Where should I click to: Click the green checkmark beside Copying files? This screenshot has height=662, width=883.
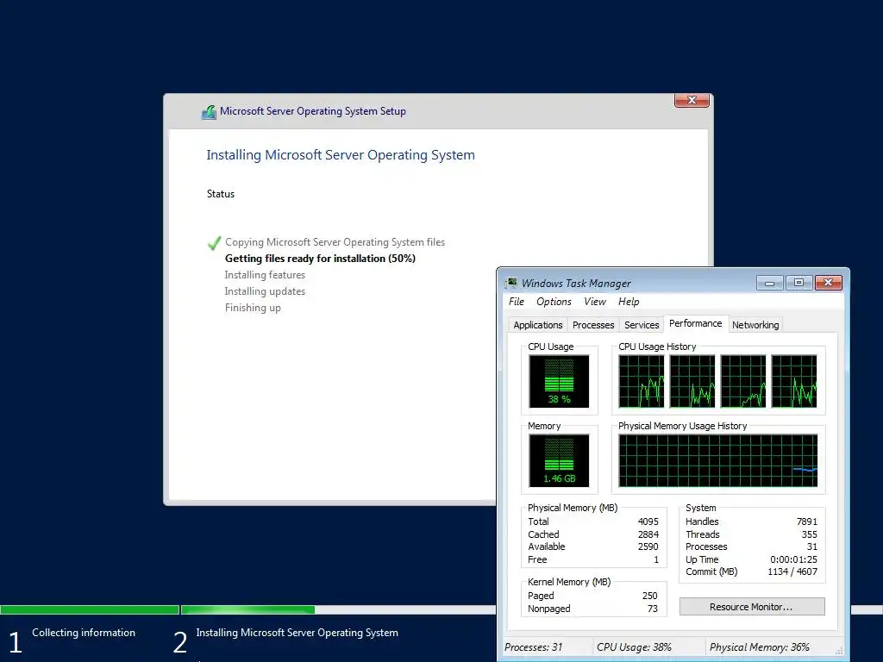[214, 242]
